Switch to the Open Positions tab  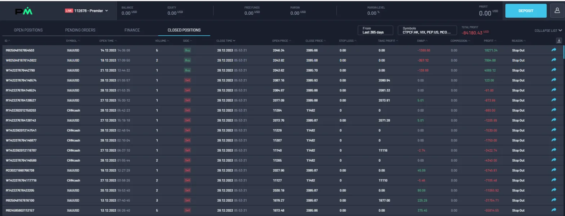coord(28,30)
